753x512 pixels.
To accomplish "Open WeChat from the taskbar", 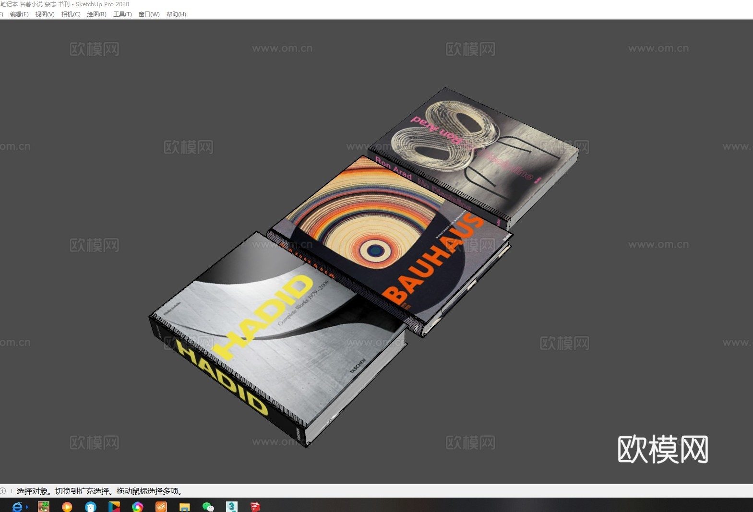I will [x=208, y=507].
